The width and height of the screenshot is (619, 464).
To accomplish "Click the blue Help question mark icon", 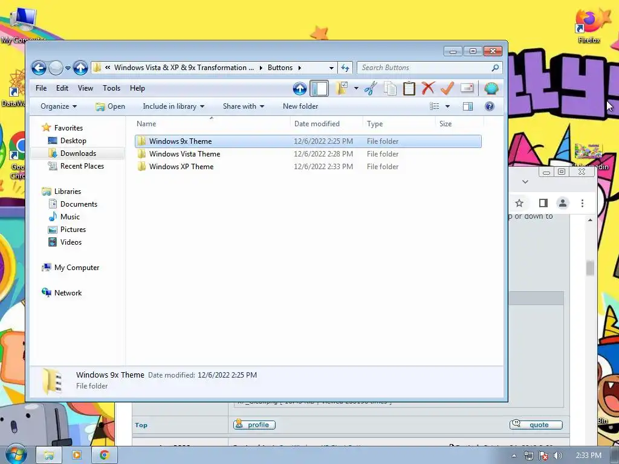I will 490,106.
